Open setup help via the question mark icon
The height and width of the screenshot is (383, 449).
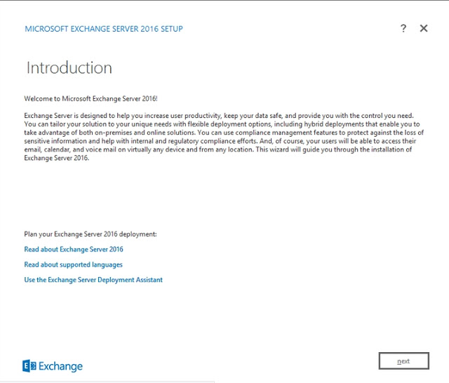tap(403, 29)
